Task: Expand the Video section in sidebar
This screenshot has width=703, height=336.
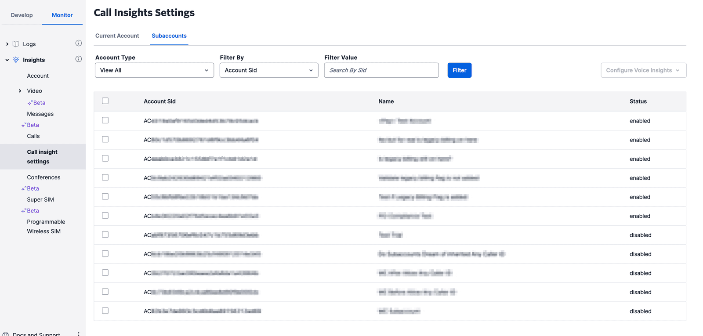Action: pyautogui.click(x=20, y=91)
